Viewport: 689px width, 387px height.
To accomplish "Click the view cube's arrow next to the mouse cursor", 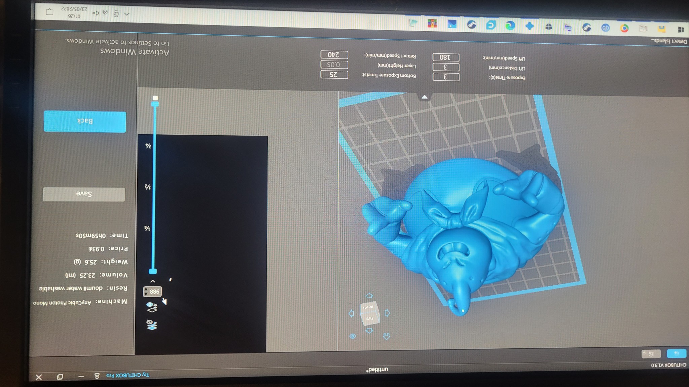I will [351, 313].
